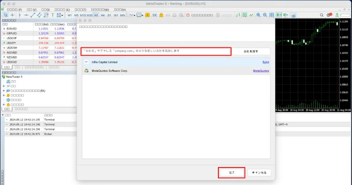Image resolution: width=352 pixels, height=185 pixels.
Task: Click the yellow dollar trading icon
Action: pyautogui.click(x=147, y=15)
